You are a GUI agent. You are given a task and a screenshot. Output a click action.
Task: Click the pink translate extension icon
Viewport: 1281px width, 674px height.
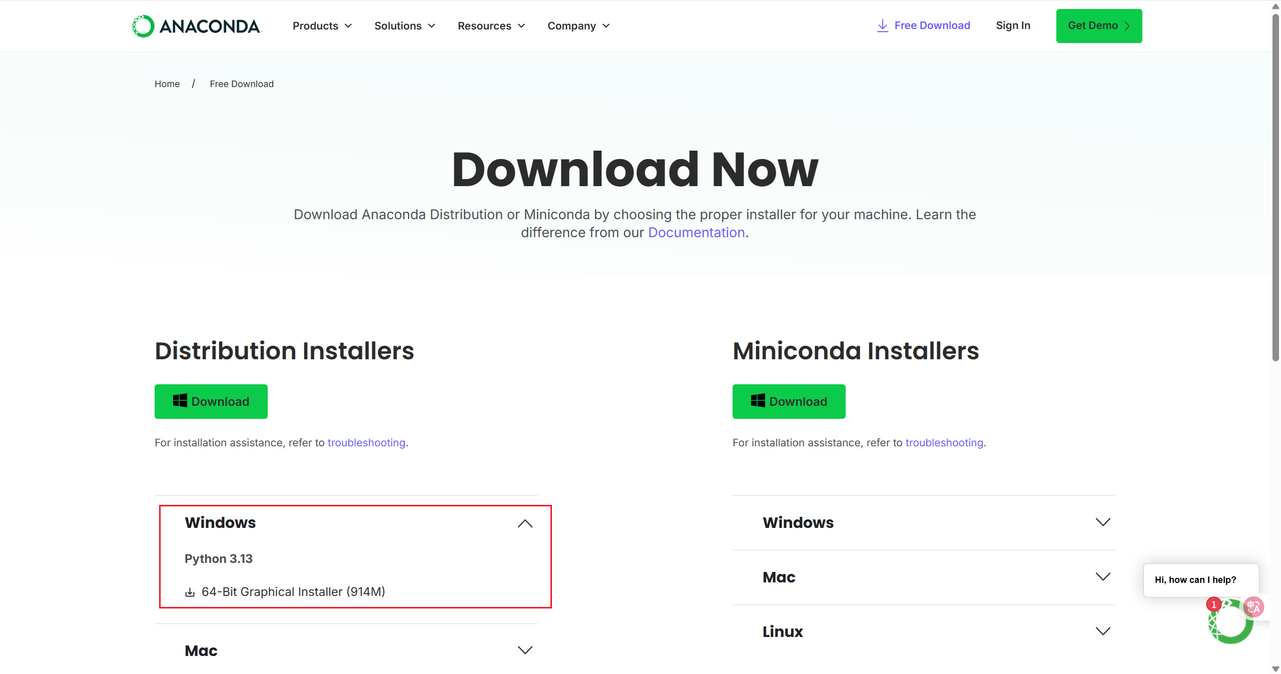click(1254, 607)
